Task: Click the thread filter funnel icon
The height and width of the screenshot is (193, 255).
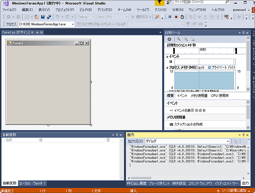Action: [x=188, y=24]
